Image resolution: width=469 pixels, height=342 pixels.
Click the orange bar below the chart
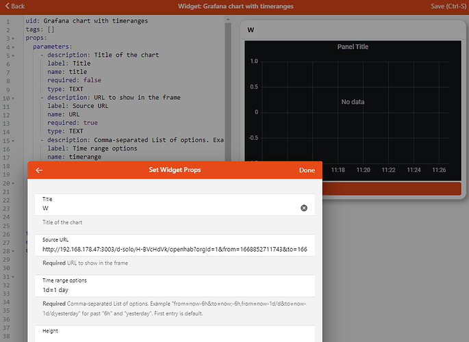pyautogui.click(x=392, y=189)
